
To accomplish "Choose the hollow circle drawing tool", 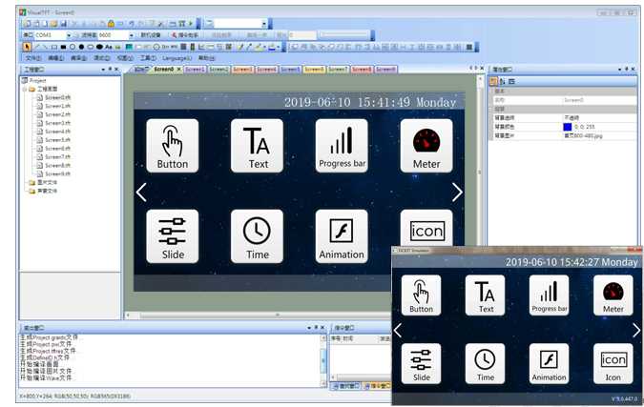I will (73, 47).
